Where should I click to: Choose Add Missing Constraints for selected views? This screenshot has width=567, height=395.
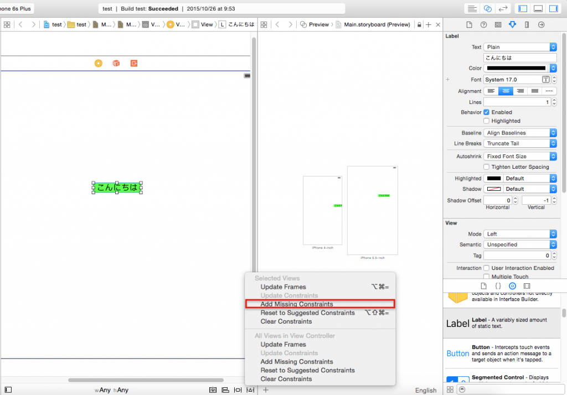(297, 304)
